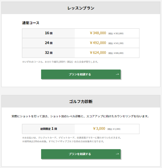
Task: Click the ¥492,000 price
Action: 98,43
